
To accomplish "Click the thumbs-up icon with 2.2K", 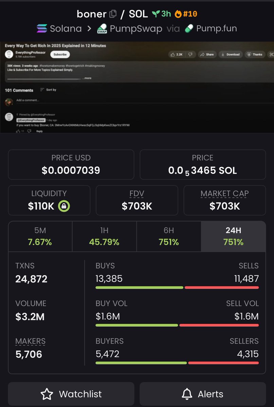I will pyautogui.click(x=173, y=54).
